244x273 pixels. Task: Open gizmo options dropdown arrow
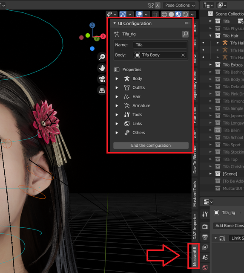click(130, 15)
